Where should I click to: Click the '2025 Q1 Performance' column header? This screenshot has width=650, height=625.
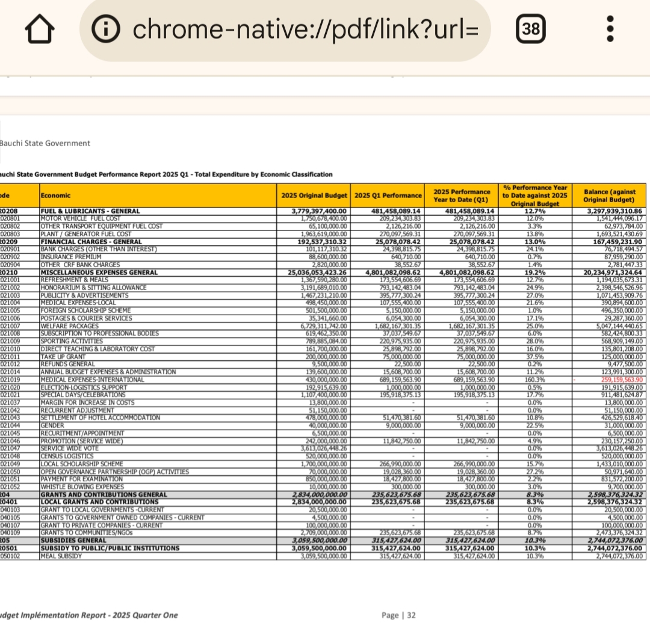pyautogui.click(x=388, y=196)
